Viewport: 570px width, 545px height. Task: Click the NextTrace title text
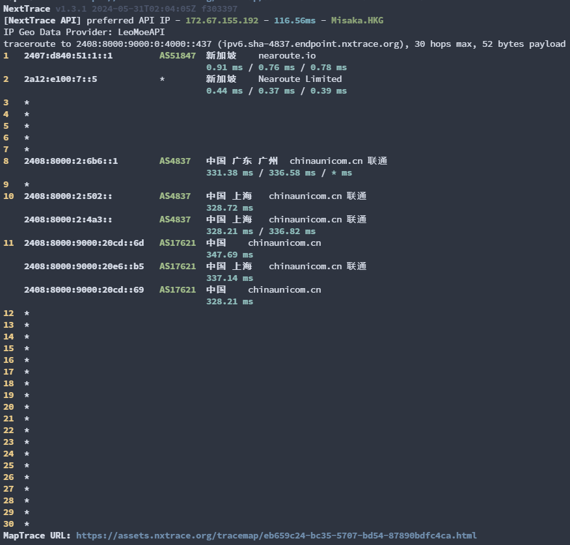click(27, 8)
